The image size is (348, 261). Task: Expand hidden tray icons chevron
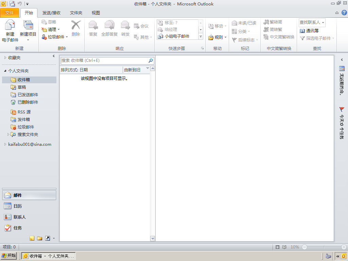(x=337, y=256)
